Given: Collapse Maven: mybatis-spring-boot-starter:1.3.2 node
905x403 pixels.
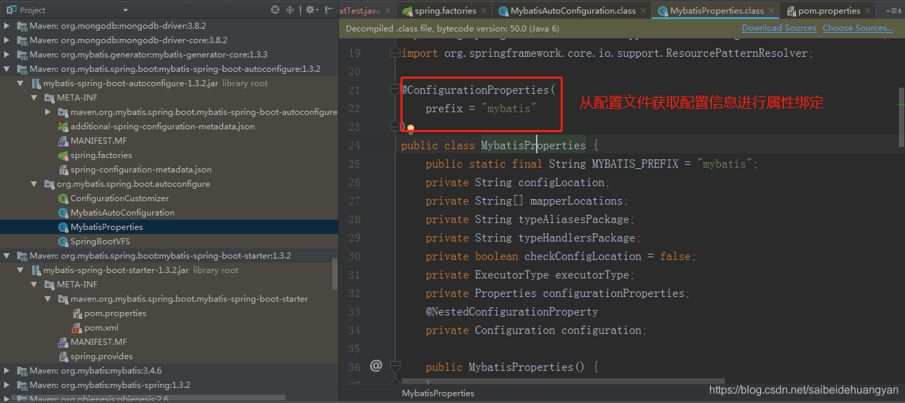Looking at the screenshot, I should click(x=8, y=256).
